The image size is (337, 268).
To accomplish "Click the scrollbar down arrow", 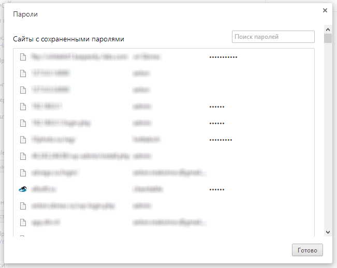I will [x=328, y=232].
